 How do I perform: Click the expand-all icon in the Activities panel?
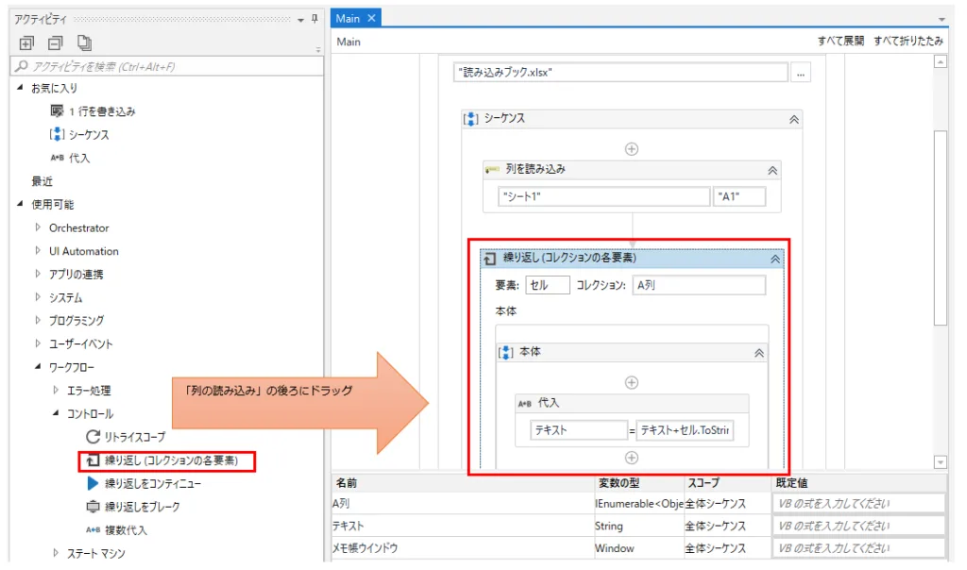coord(26,42)
